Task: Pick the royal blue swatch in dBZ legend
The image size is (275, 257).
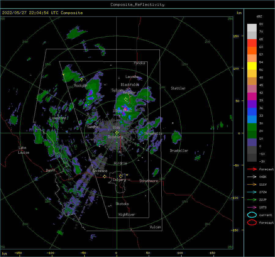Action: coord(252,112)
